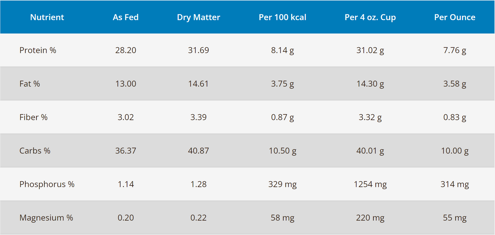Select the Phosphorus value 314 mg
This screenshot has height=235, width=495.
tap(455, 184)
